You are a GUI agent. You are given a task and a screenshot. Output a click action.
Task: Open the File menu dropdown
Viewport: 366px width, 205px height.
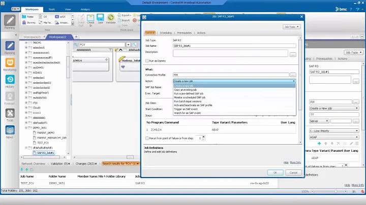coord(15,9)
